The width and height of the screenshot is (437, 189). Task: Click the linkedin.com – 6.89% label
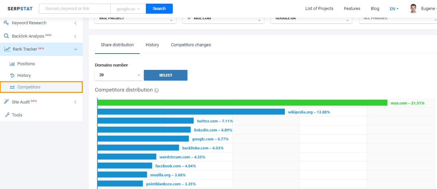pos(213,130)
